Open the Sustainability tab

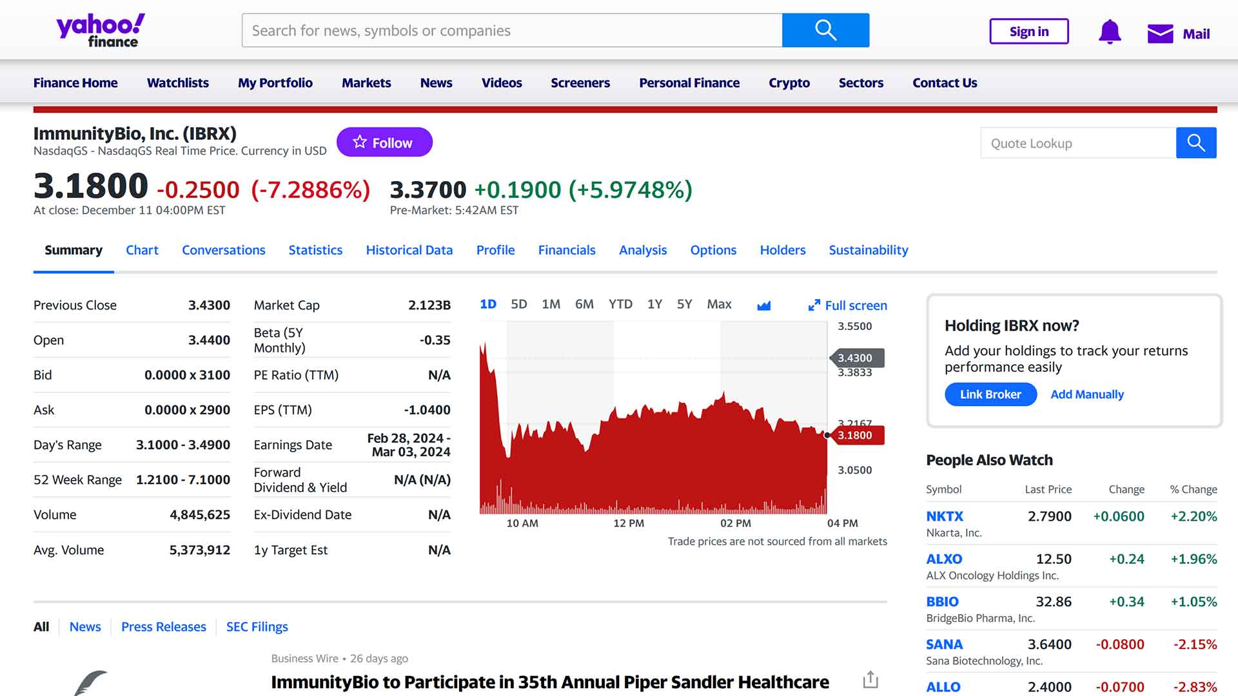click(869, 250)
